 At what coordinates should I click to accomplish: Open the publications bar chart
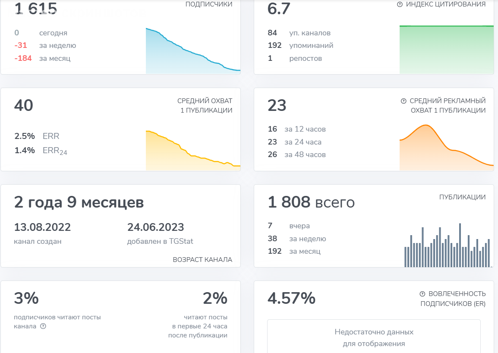447,245
